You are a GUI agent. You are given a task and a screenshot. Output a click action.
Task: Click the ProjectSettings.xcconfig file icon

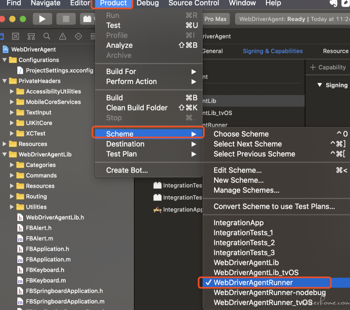pyautogui.click(x=20, y=70)
